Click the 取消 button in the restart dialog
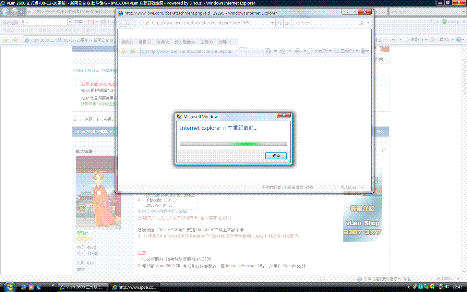Viewport: 467px width, 292px height. tap(276, 156)
